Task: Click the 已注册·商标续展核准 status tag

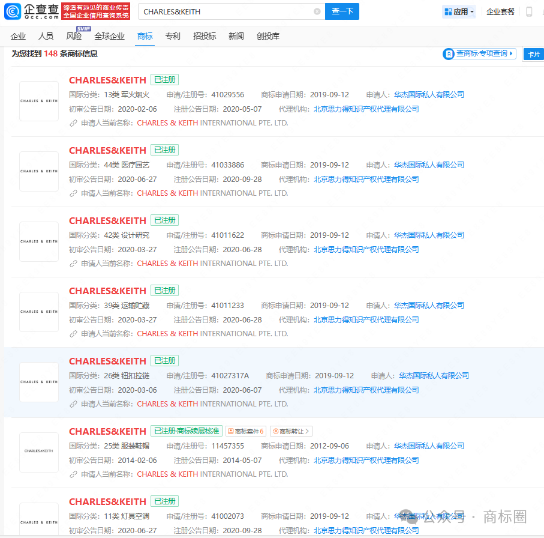Action: click(187, 431)
